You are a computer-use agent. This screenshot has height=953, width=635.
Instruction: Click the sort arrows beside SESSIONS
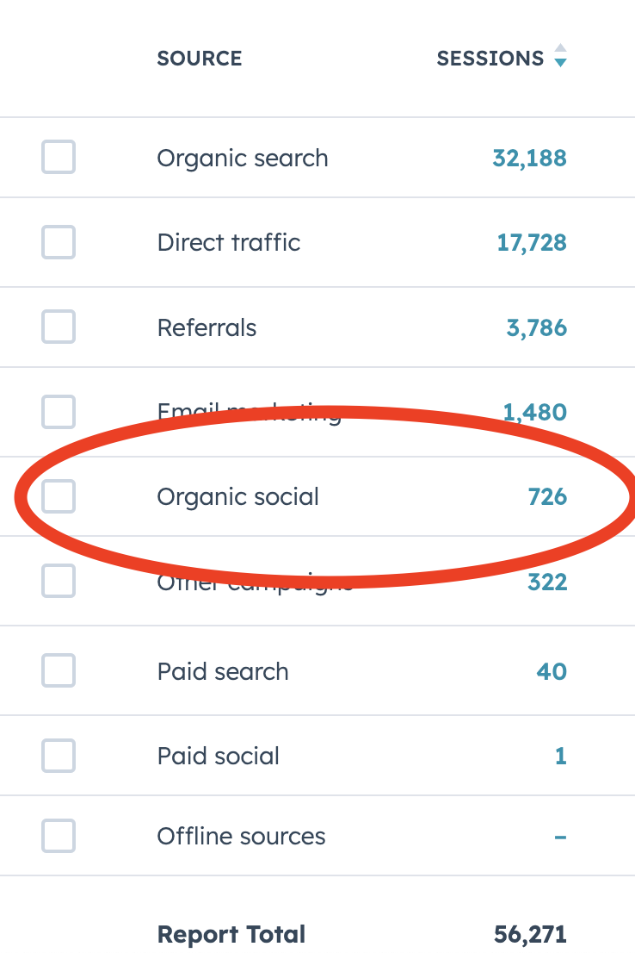pos(560,56)
